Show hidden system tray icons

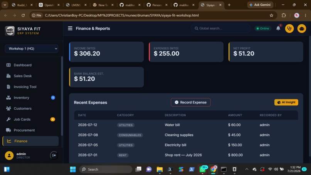point(247,169)
